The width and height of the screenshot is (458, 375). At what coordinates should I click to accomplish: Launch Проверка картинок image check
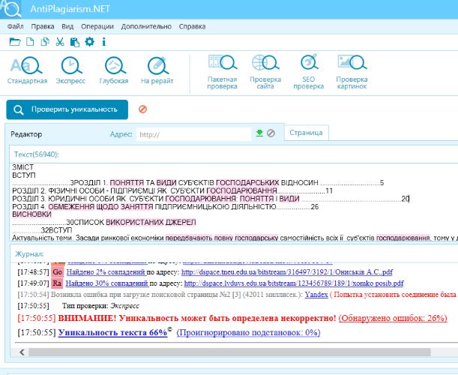pyautogui.click(x=352, y=72)
